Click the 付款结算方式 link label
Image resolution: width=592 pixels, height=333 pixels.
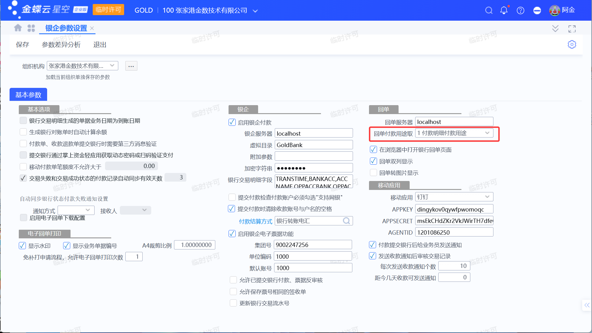click(x=255, y=221)
